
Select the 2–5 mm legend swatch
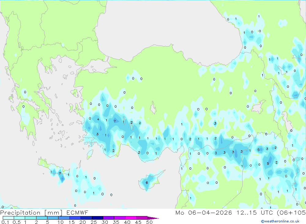[42, 218]
